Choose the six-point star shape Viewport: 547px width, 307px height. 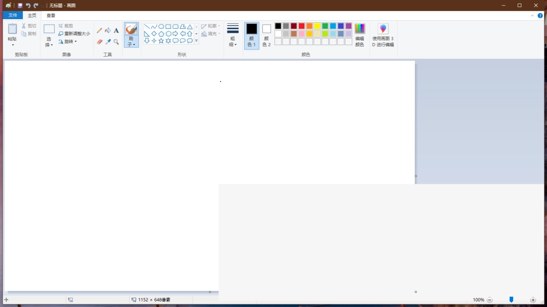point(168,41)
